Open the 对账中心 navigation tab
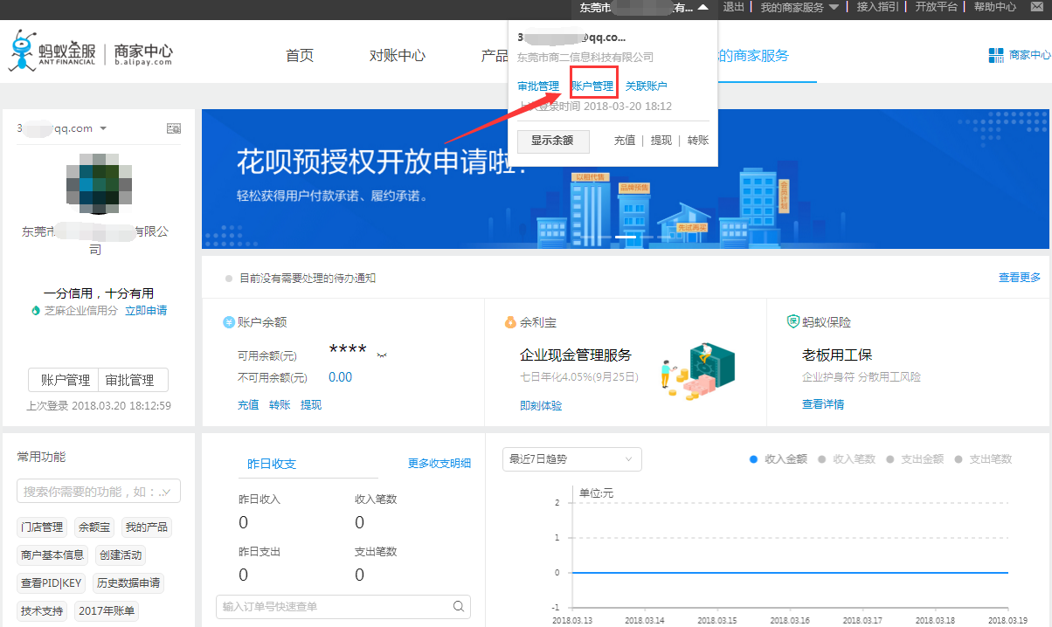 tap(398, 56)
